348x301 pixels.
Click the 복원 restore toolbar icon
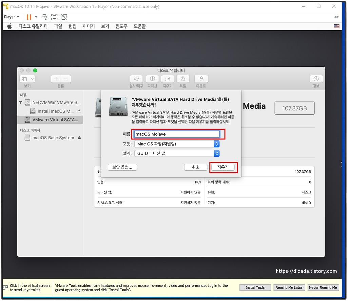(x=183, y=79)
